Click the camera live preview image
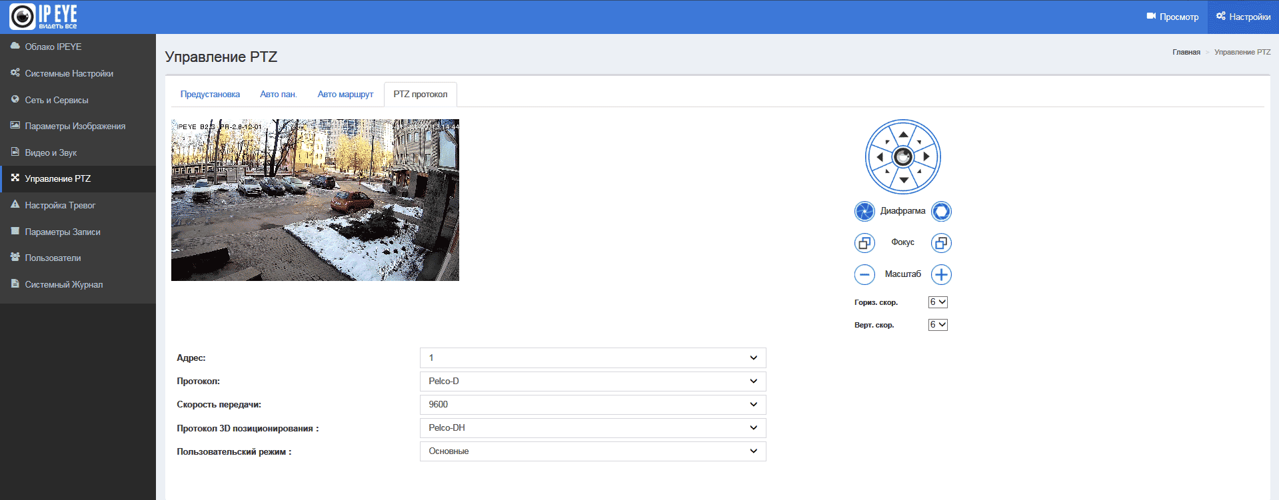This screenshot has height=500, width=1279. pos(315,200)
